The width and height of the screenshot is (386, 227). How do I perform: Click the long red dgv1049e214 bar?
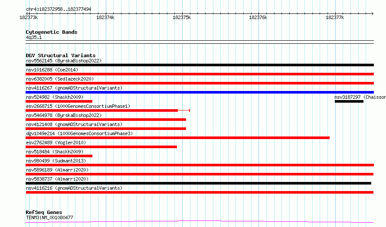coord(177,138)
